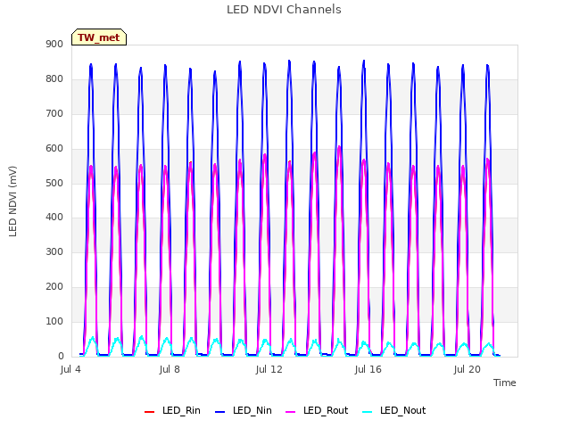Click the blue LED_Nin legend swatch
The image size is (571, 428).
(220, 412)
